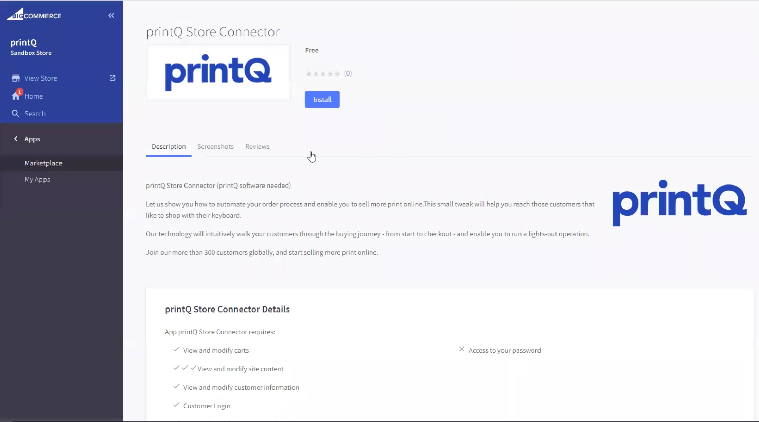
Task: Click the X icon beside password access
Action: click(x=462, y=349)
